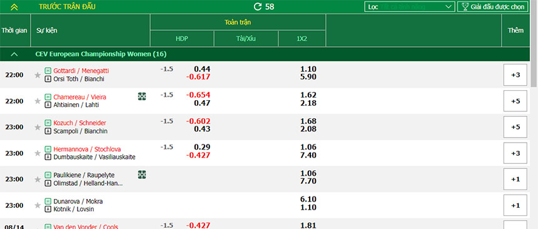Click away A icon beside Kotnik / Lovsin
Image resolution: width=538 pixels, height=229 pixels.
point(48,210)
